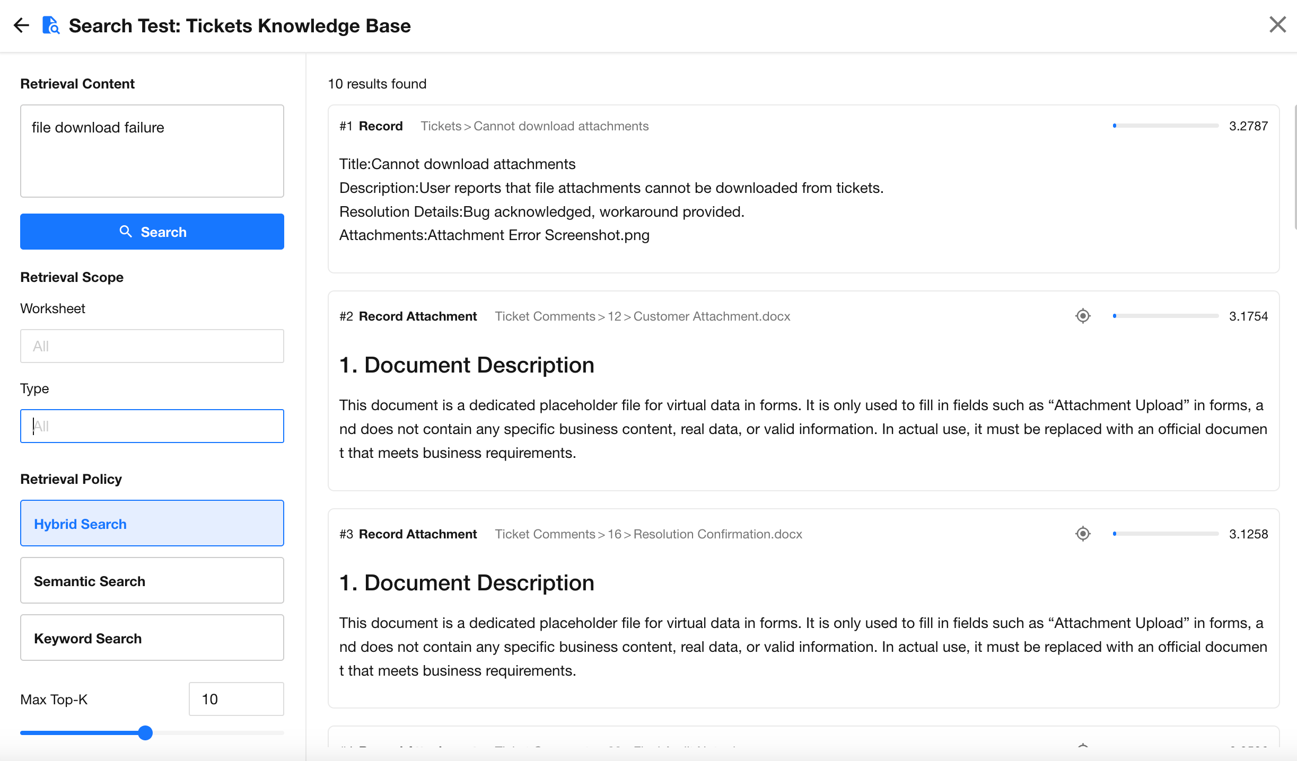1297x761 pixels.
Task: Open the Type dropdown
Action: tap(152, 426)
